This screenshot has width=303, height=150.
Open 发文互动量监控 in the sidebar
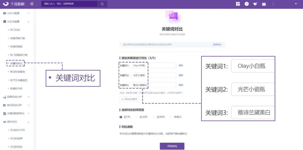point(19,80)
